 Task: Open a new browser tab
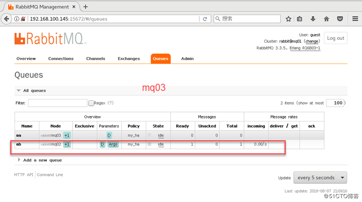point(85,7)
